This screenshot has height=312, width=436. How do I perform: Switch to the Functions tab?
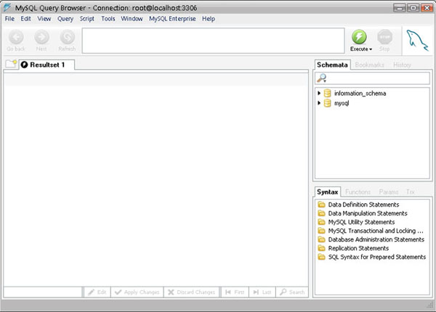(358, 192)
